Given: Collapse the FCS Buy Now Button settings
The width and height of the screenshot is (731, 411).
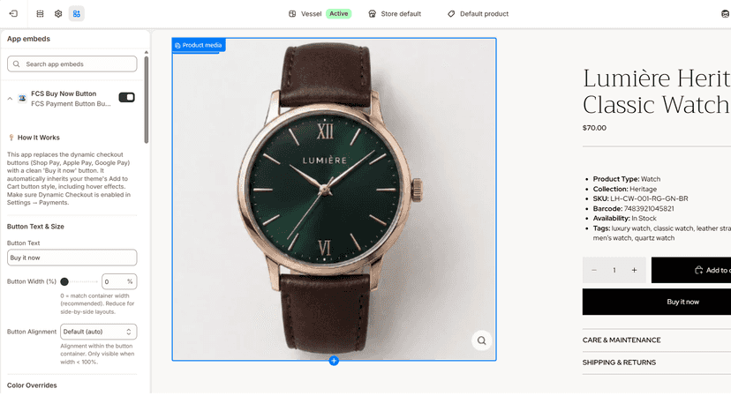Looking at the screenshot, I should [10, 98].
